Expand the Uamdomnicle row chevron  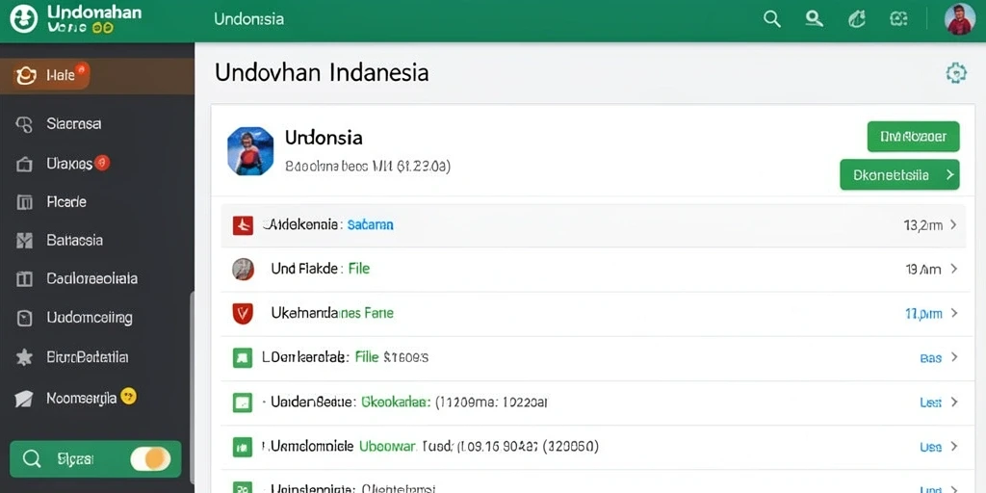coord(953,447)
